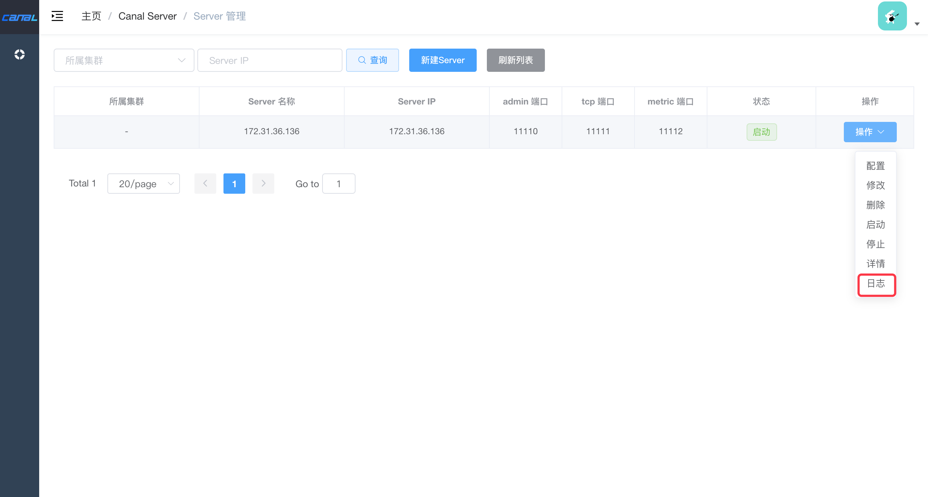Screen dimensions: 928x497
Task: Click the Canal Server breadcrumb link
Action: click(x=147, y=16)
